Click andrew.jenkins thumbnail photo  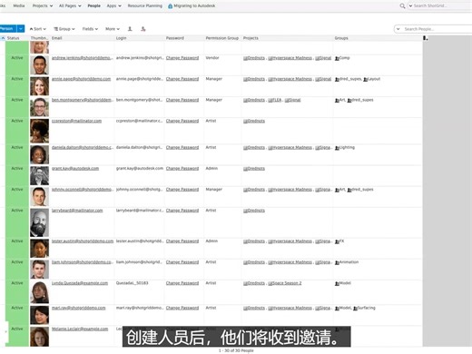pyautogui.click(x=39, y=65)
